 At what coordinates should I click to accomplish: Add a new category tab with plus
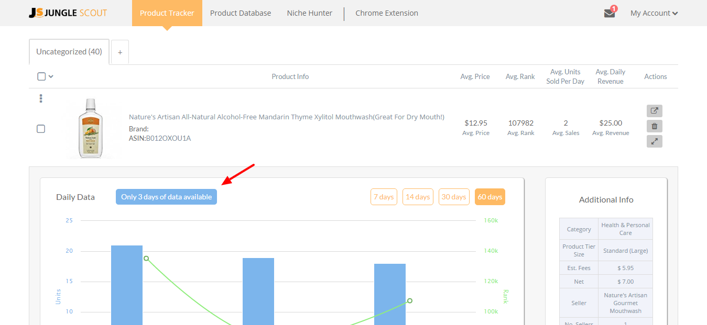coord(120,52)
